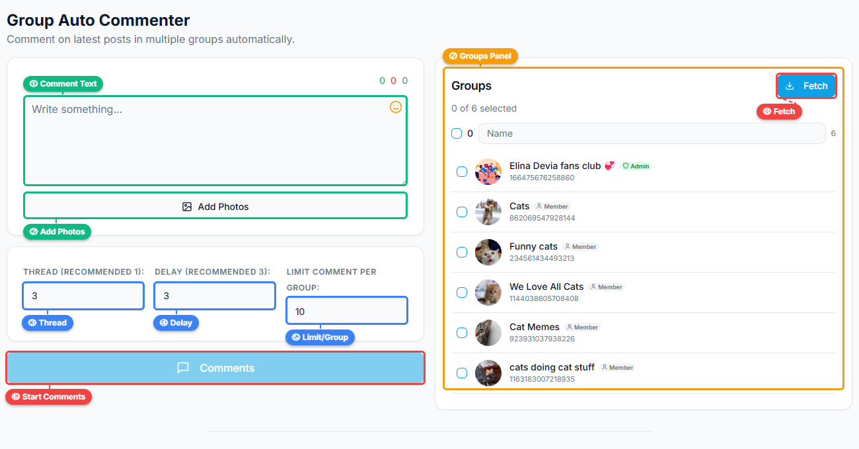859x449 pixels.
Task: Check the Cats group checkbox
Action: [463, 212]
